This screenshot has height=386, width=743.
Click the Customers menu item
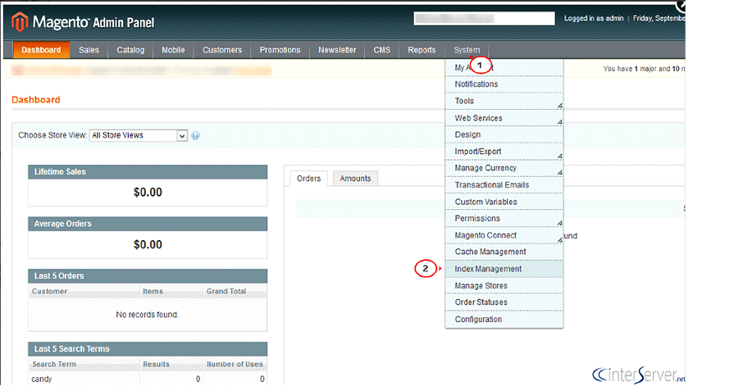click(x=222, y=50)
